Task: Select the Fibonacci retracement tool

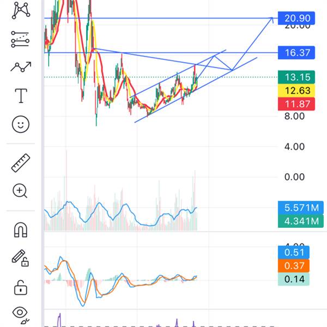Action: [x=20, y=39]
